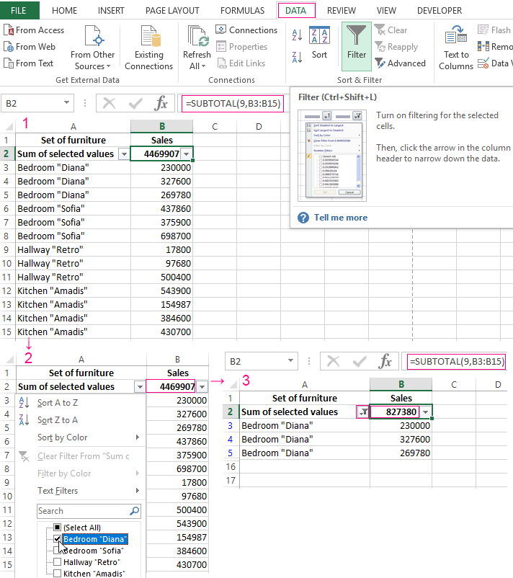Screen dimensions: 513x578
Task: Switch to the HOME tab
Action: click(65, 11)
